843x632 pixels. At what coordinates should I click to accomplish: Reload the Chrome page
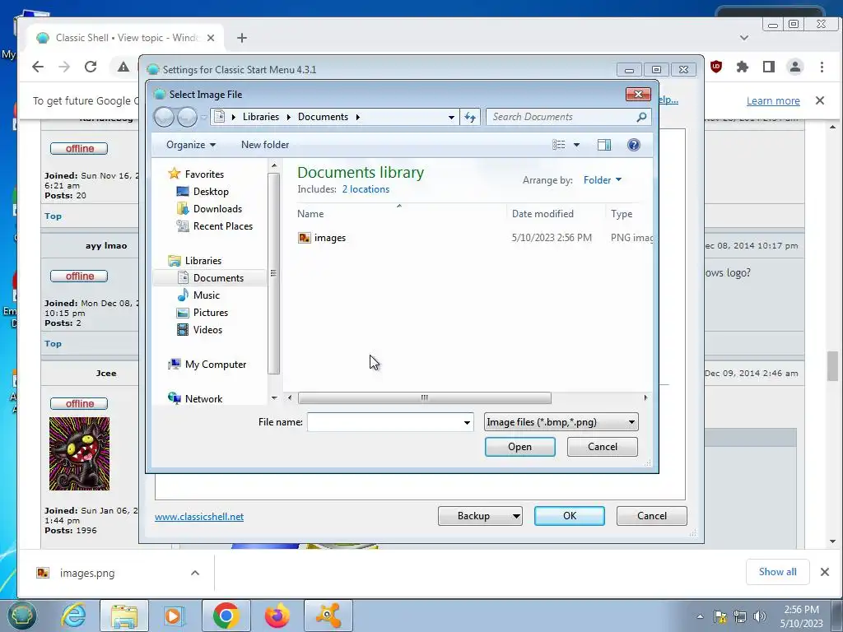pyautogui.click(x=91, y=67)
